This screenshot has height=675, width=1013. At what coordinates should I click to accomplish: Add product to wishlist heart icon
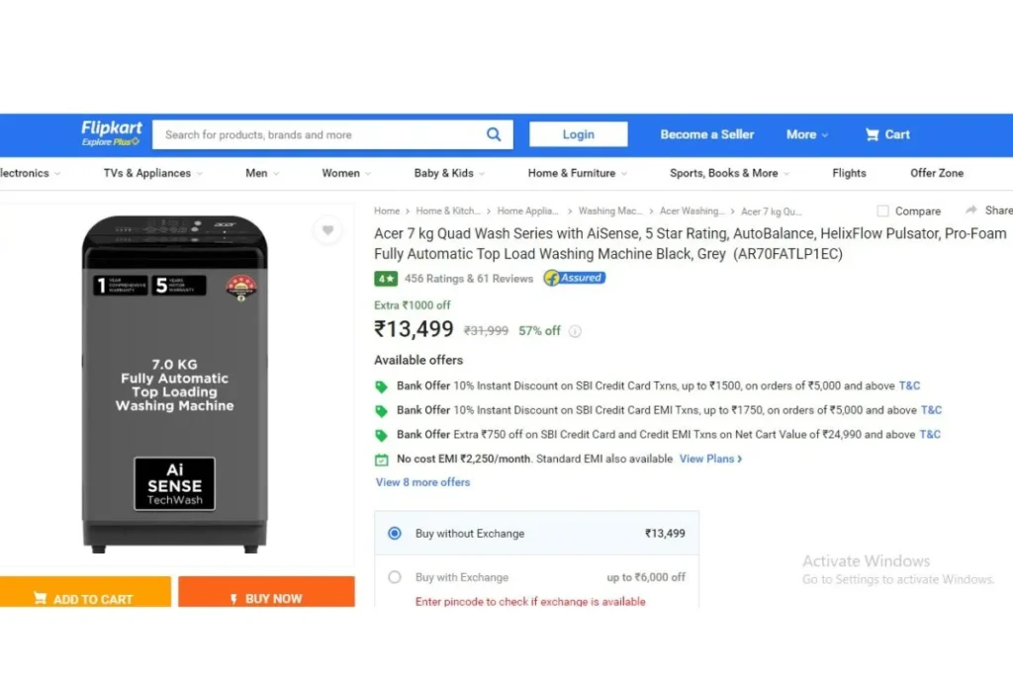328,229
